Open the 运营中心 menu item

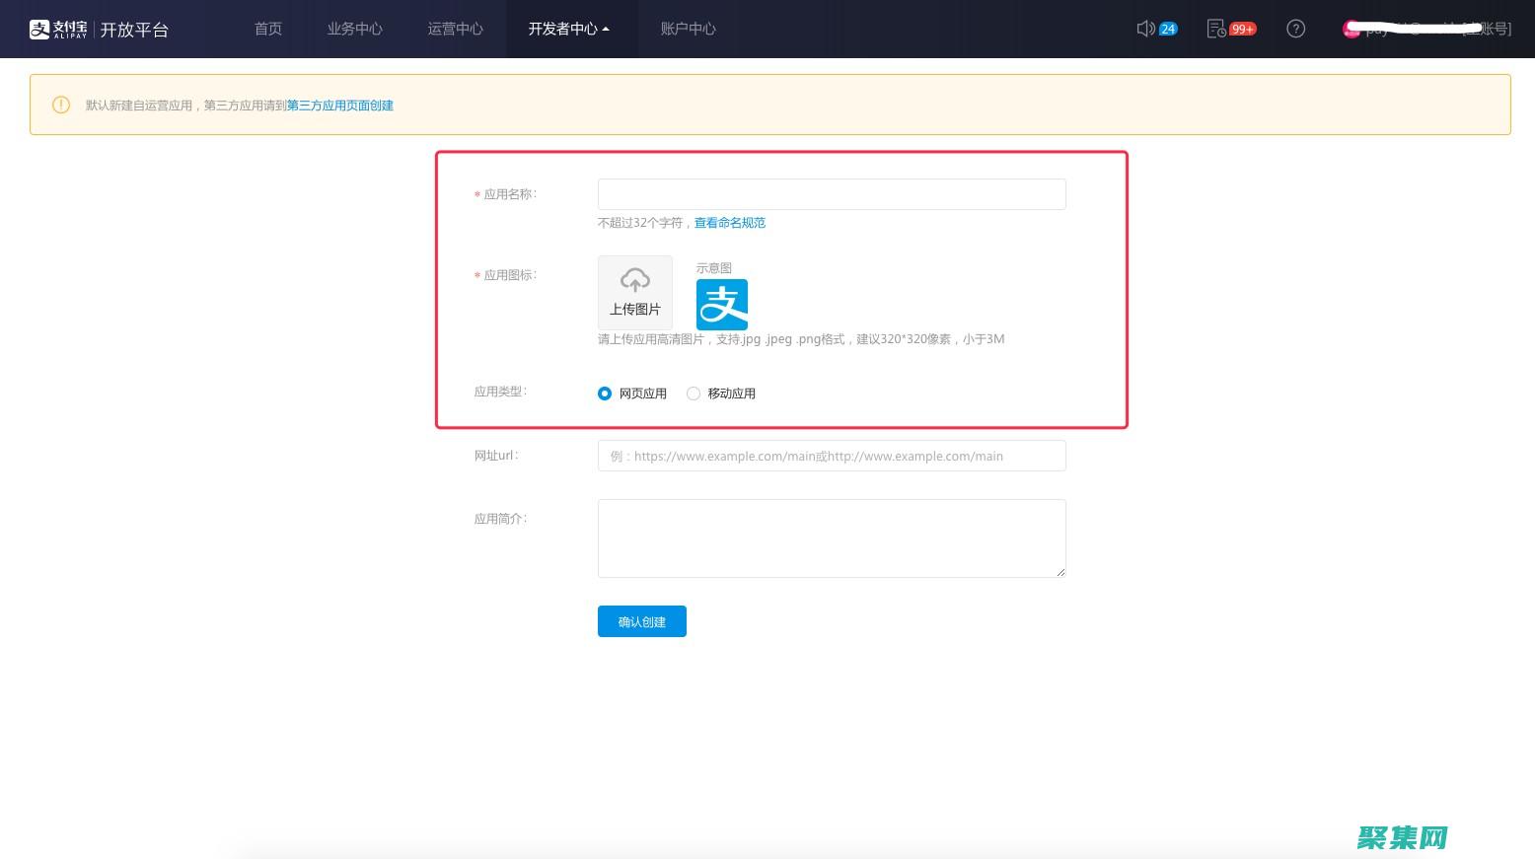[x=455, y=29]
